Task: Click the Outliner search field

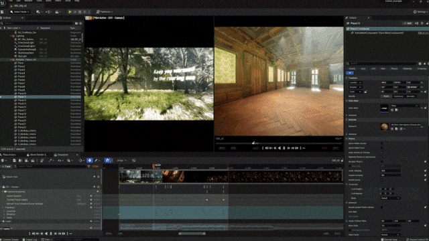Action: (38, 23)
